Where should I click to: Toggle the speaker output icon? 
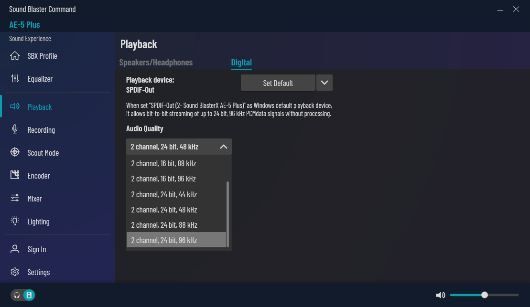coord(29,295)
